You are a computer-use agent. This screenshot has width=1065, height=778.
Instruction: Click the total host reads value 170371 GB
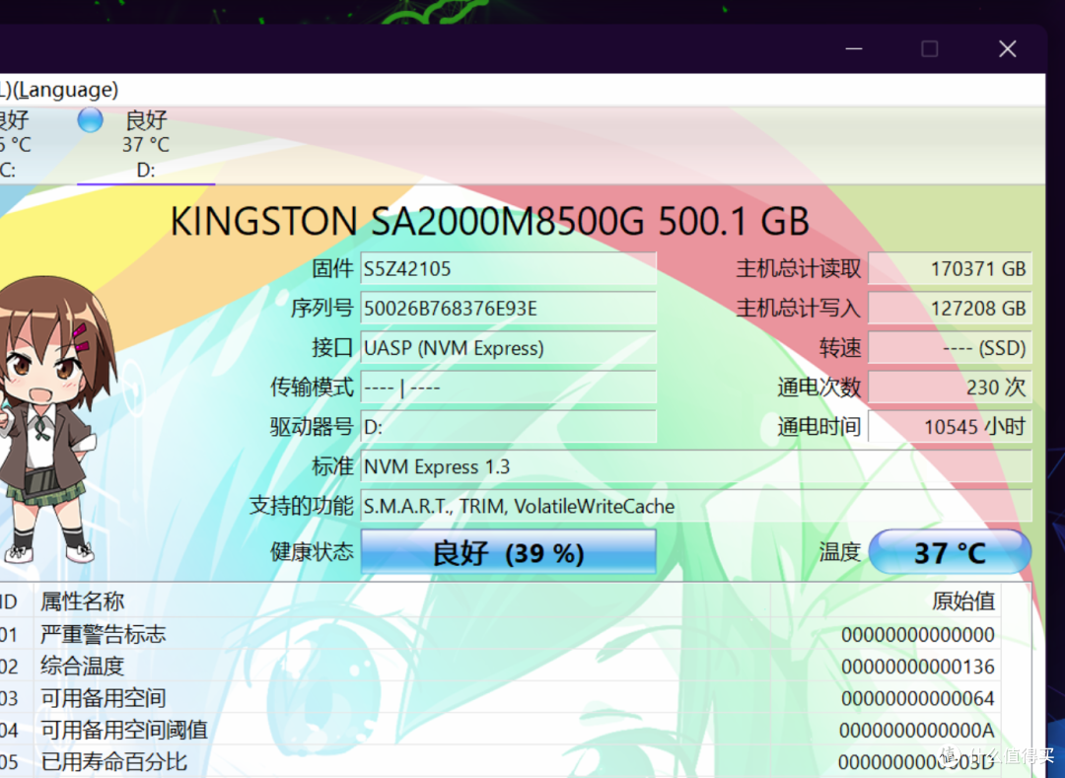951,269
